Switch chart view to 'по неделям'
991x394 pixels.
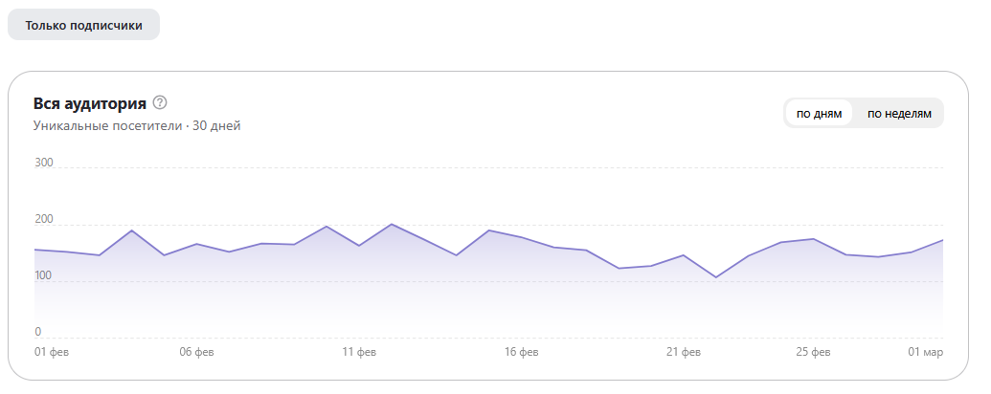[x=899, y=114]
